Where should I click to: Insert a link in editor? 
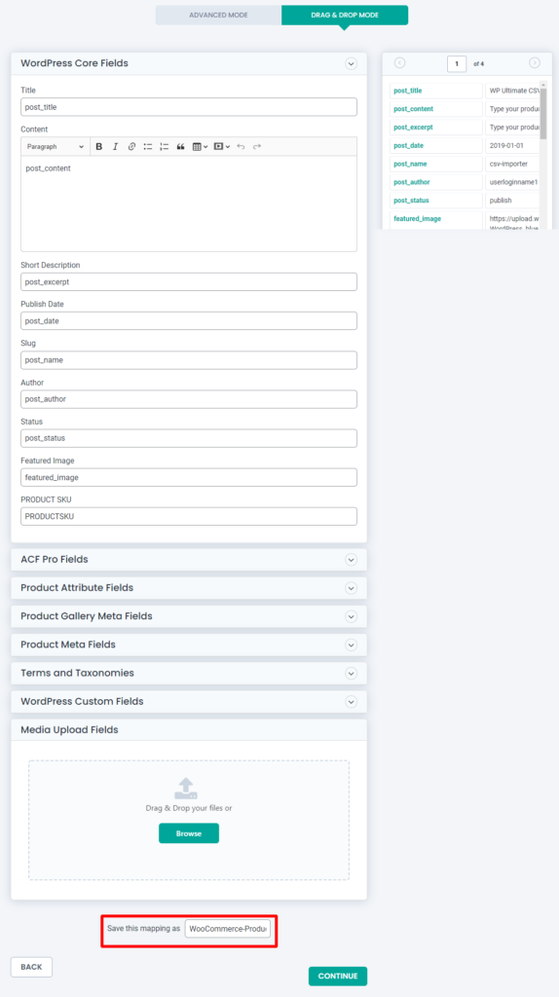coord(131,146)
